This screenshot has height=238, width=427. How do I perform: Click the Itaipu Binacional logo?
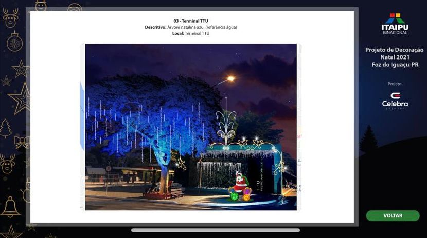pos(395,24)
